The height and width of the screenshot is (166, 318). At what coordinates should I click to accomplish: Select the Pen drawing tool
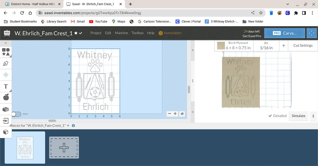pyautogui.click(x=6, y=63)
